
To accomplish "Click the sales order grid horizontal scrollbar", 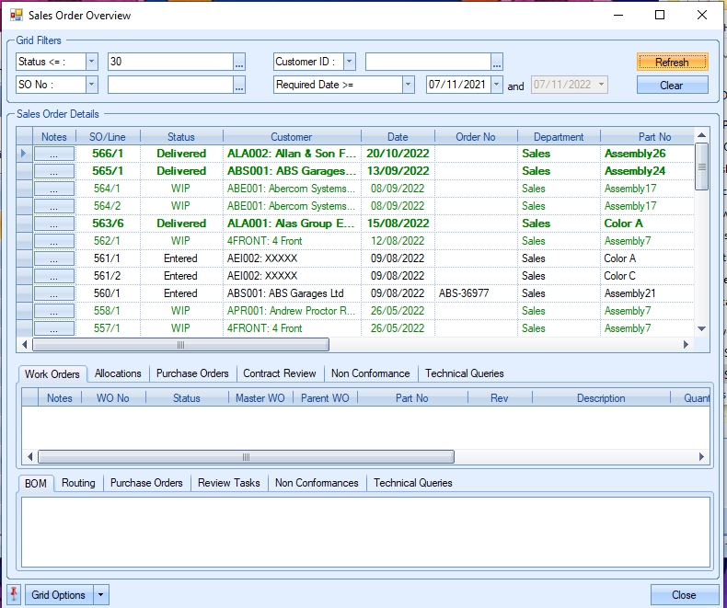I will pos(180,345).
